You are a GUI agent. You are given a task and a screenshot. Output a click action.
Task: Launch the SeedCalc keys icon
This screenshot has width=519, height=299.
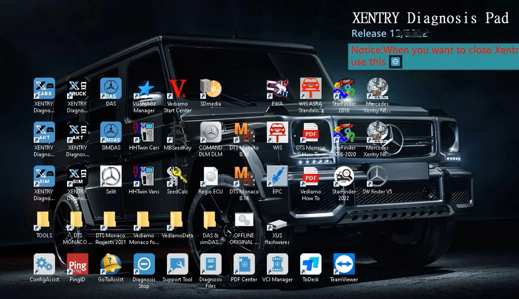[x=178, y=177]
